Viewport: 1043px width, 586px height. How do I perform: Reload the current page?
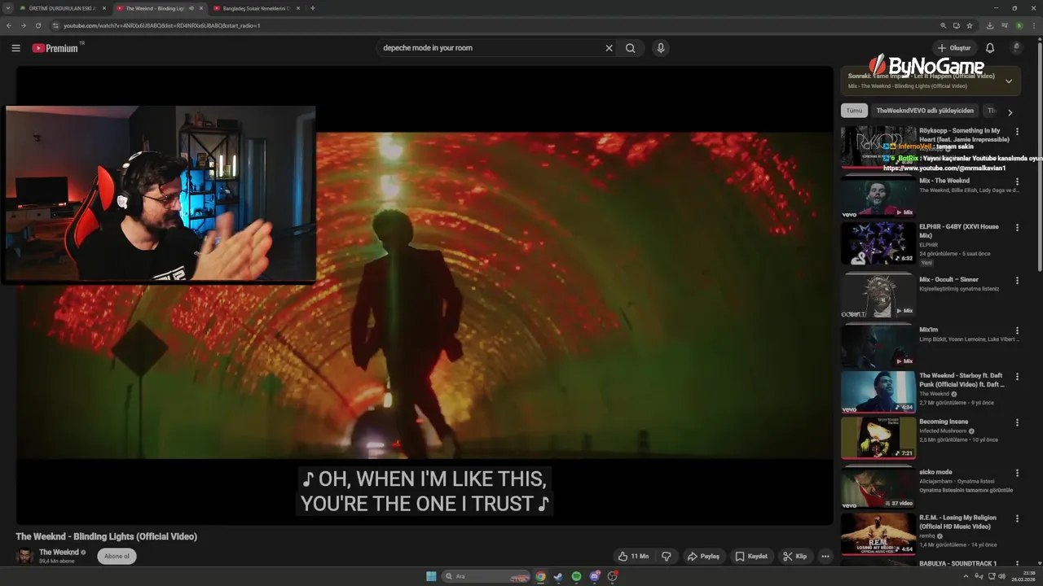37,25
